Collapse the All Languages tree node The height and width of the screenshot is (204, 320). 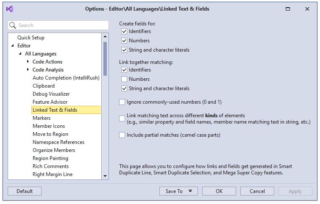click(x=20, y=54)
